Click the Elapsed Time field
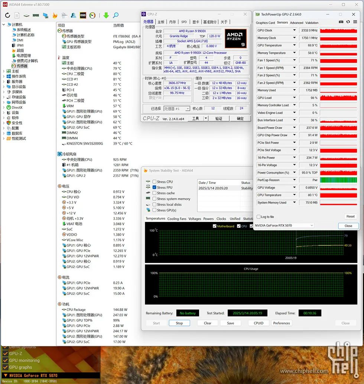Screen dimensions: 364x384 pos(310,313)
